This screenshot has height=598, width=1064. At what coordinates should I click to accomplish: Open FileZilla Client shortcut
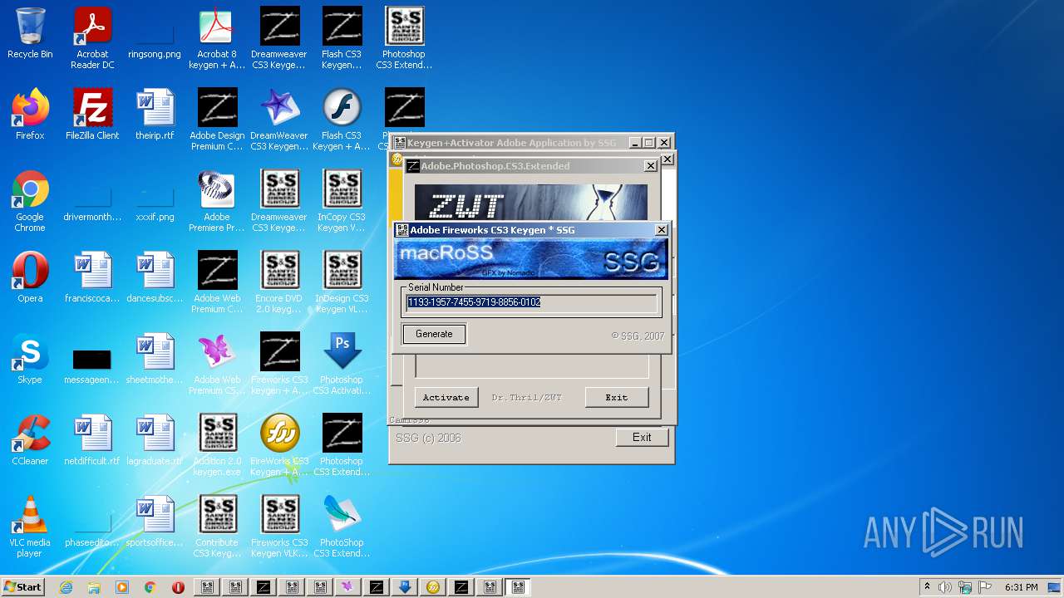[92, 115]
